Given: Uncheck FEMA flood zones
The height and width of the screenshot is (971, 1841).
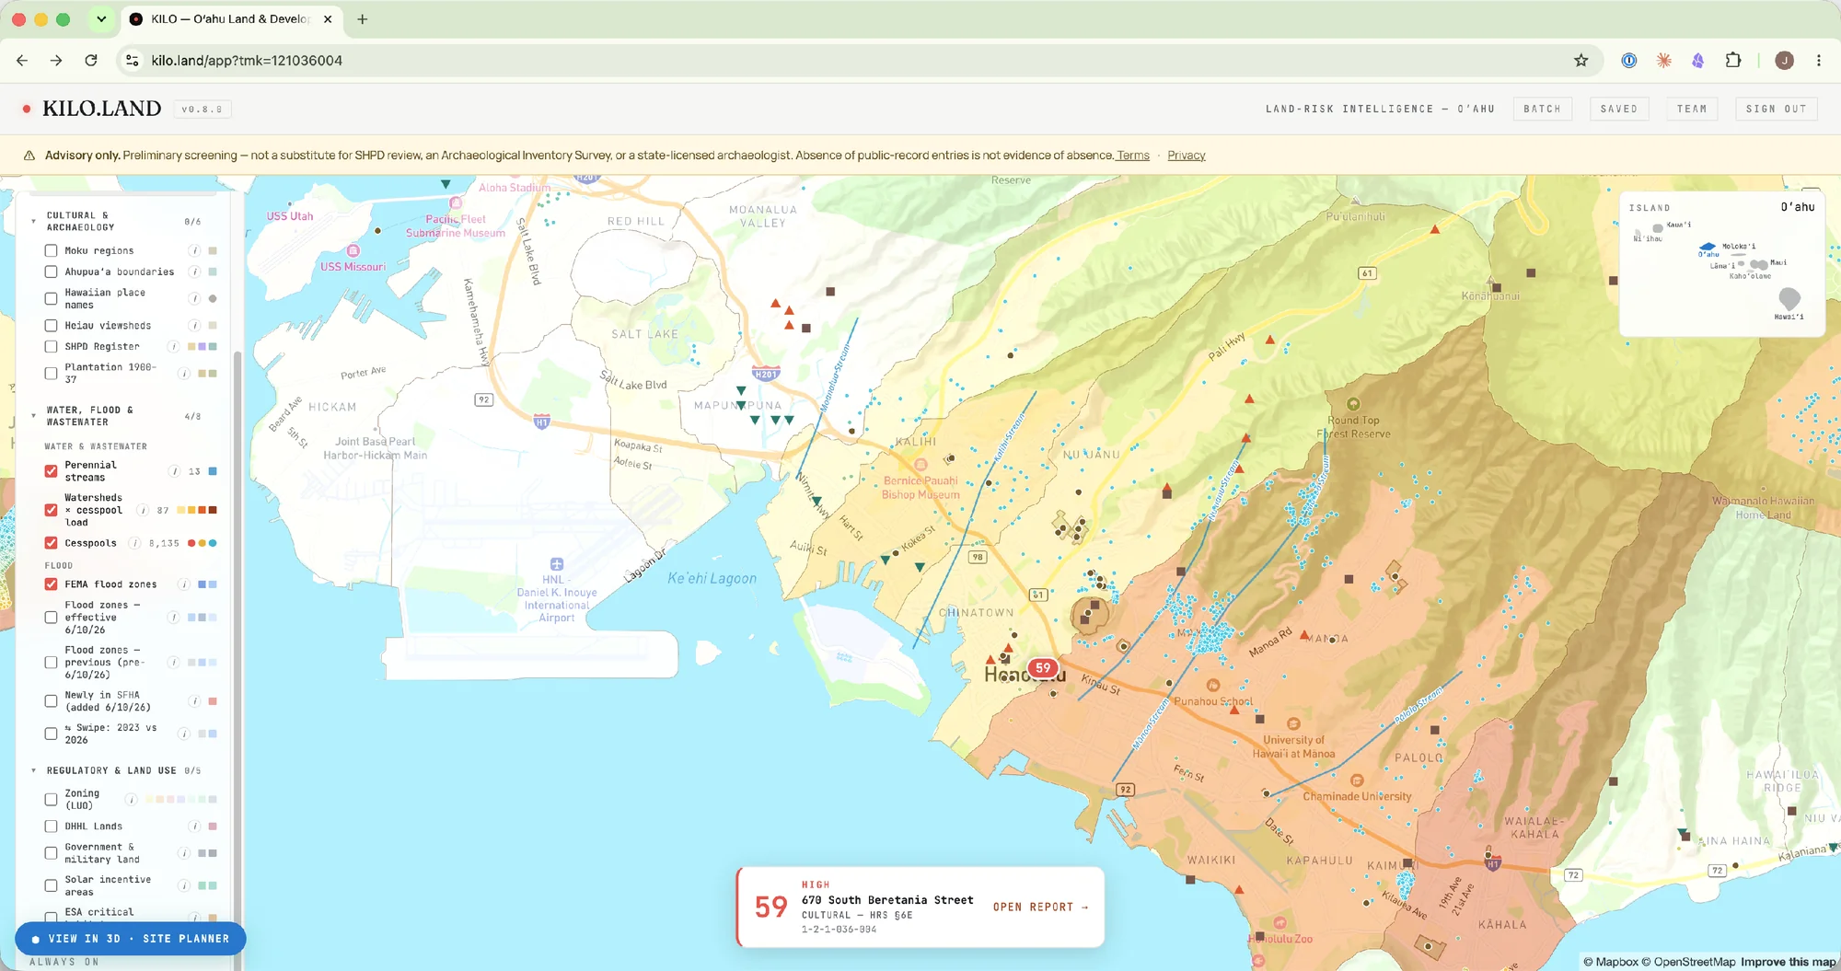Looking at the screenshot, I should click(51, 584).
